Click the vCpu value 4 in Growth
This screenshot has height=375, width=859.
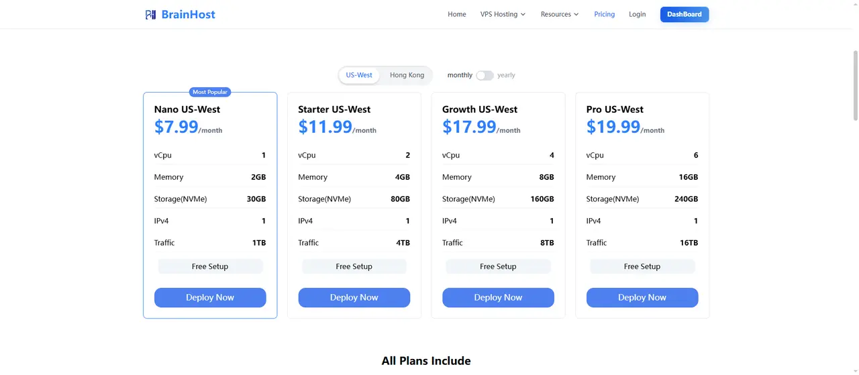pos(552,155)
